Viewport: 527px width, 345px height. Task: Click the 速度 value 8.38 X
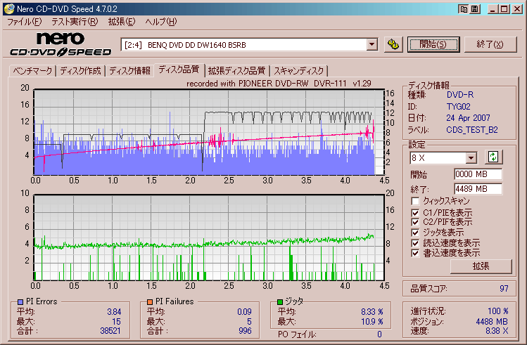(497, 330)
